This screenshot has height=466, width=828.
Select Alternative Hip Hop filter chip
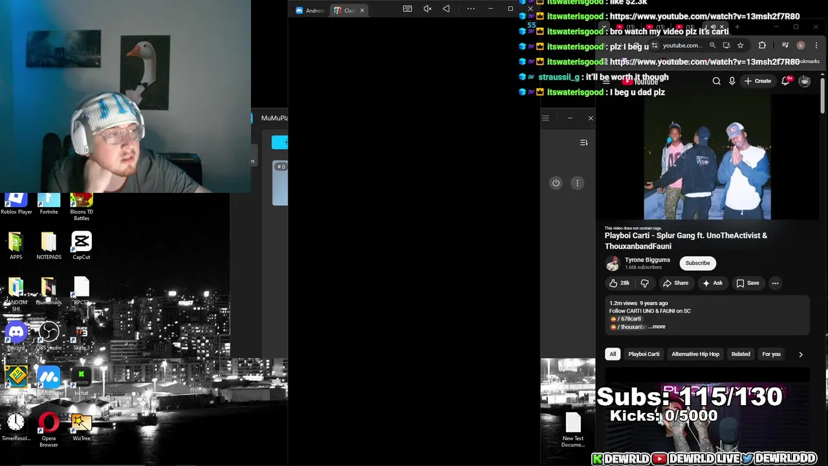coord(695,354)
